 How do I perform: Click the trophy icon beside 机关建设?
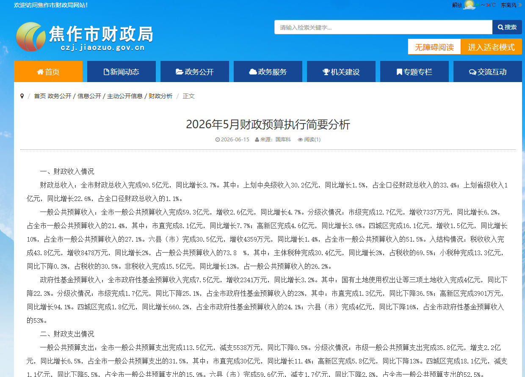[326, 72]
